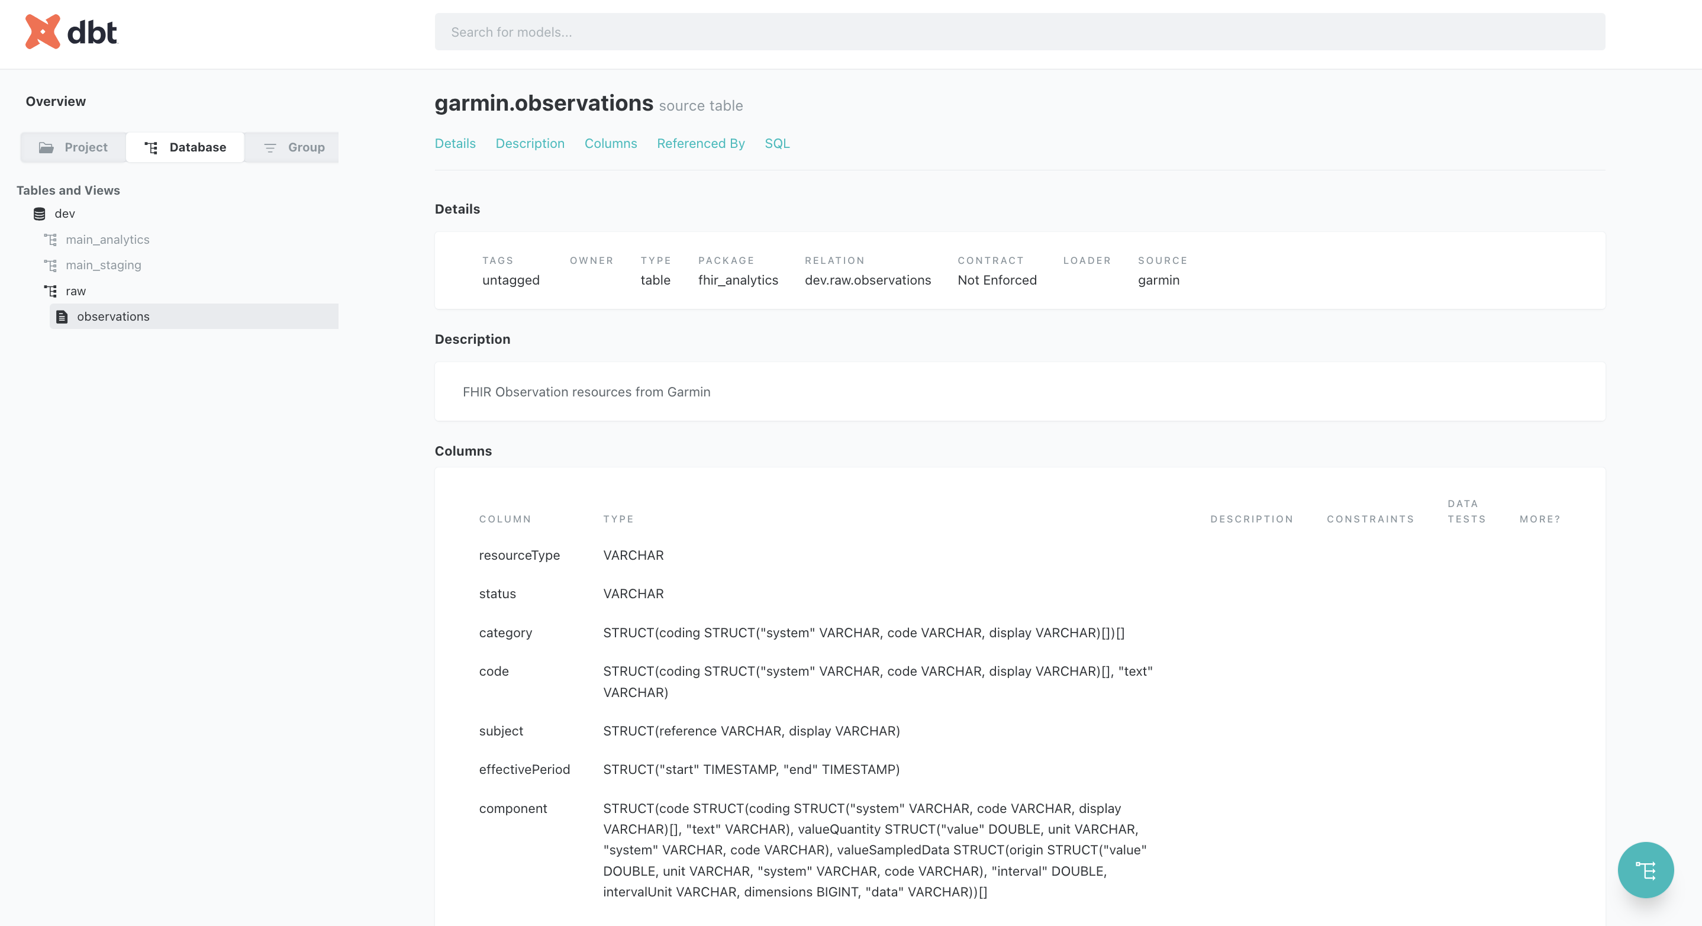Jump to the Columns section link
The image size is (1702, 926).
[611, 143]
